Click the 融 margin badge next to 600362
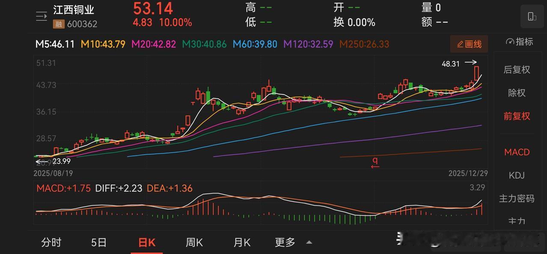 pyautogui.click(x=58, y=24)
